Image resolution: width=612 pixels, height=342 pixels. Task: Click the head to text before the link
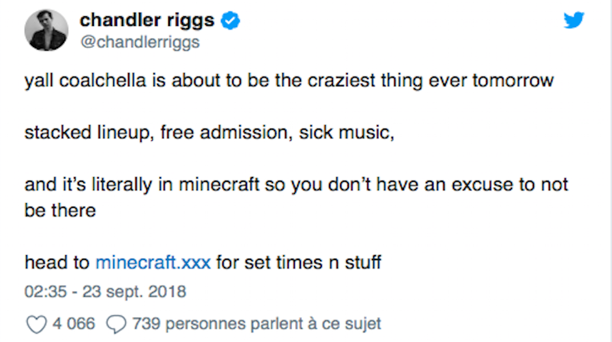57,262
